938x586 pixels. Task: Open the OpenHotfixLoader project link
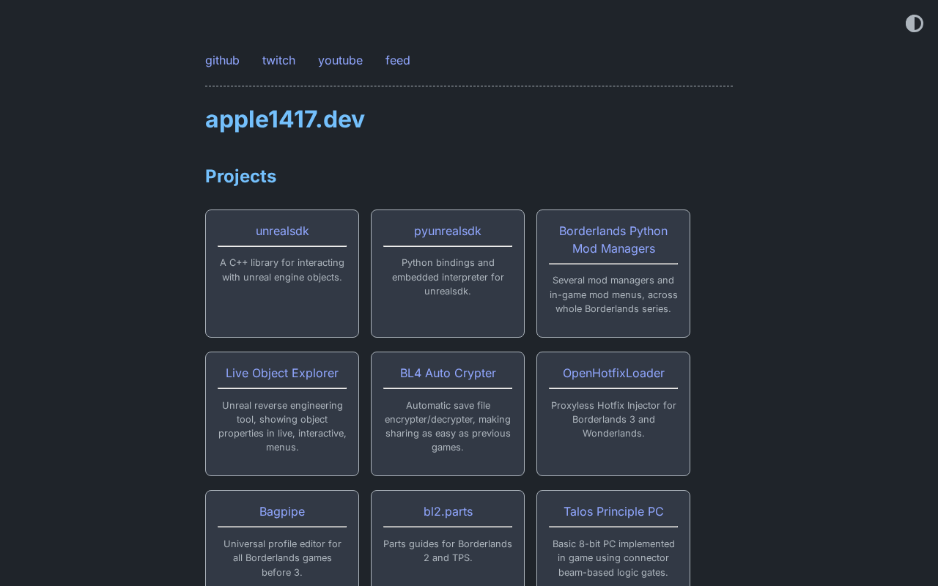[x=613, y=373]
